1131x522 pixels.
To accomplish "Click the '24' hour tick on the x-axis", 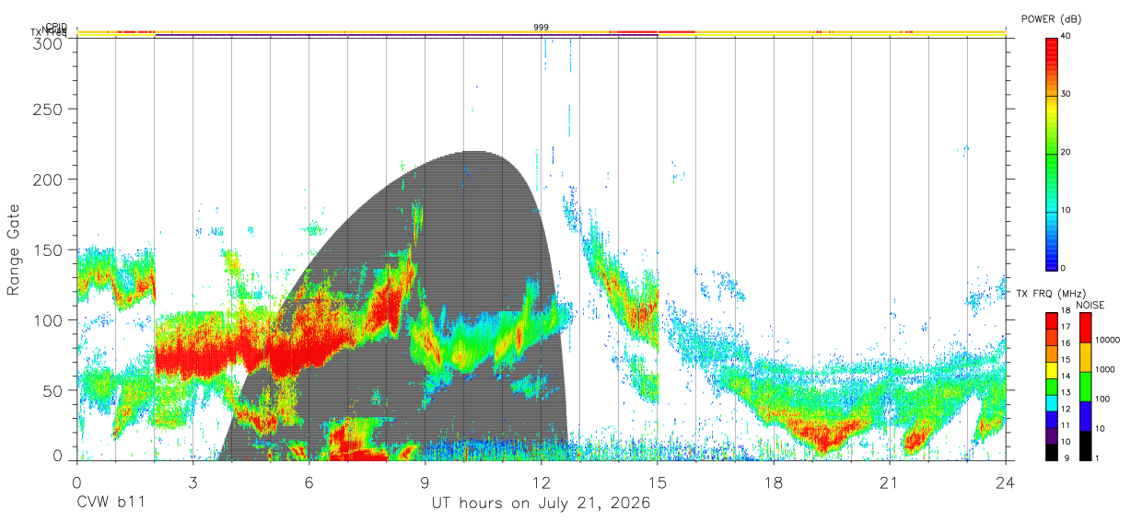I will pos(1005,482).
